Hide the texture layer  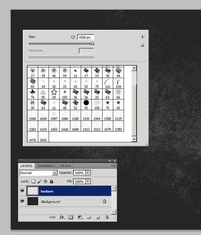(x=22, y=191)
